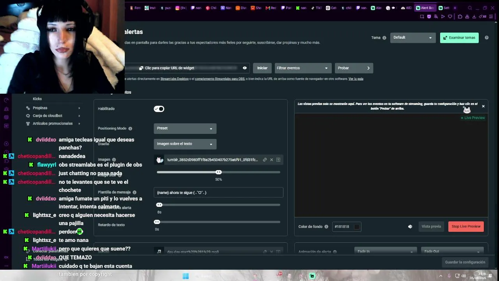
Task: Open media gallery grid for Imagen
Action: 278,160
